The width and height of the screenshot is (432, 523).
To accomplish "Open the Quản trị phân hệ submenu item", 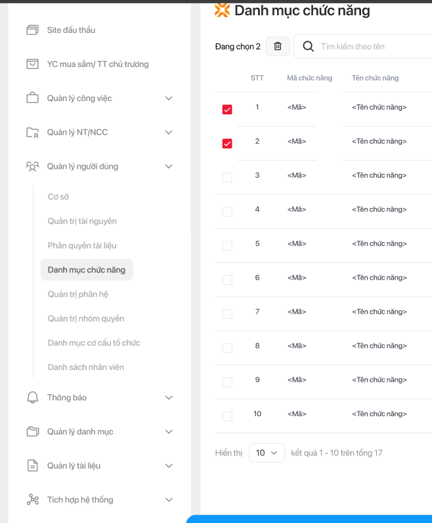I will click(77, 294).
